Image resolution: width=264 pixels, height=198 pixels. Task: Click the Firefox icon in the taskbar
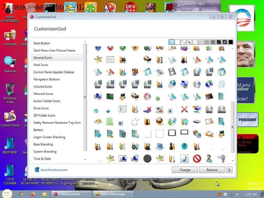click(x=33, y=194)
